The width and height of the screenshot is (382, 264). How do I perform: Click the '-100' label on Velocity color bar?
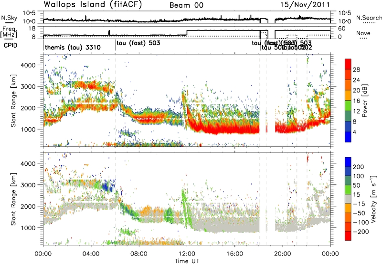tap(361, 222)
